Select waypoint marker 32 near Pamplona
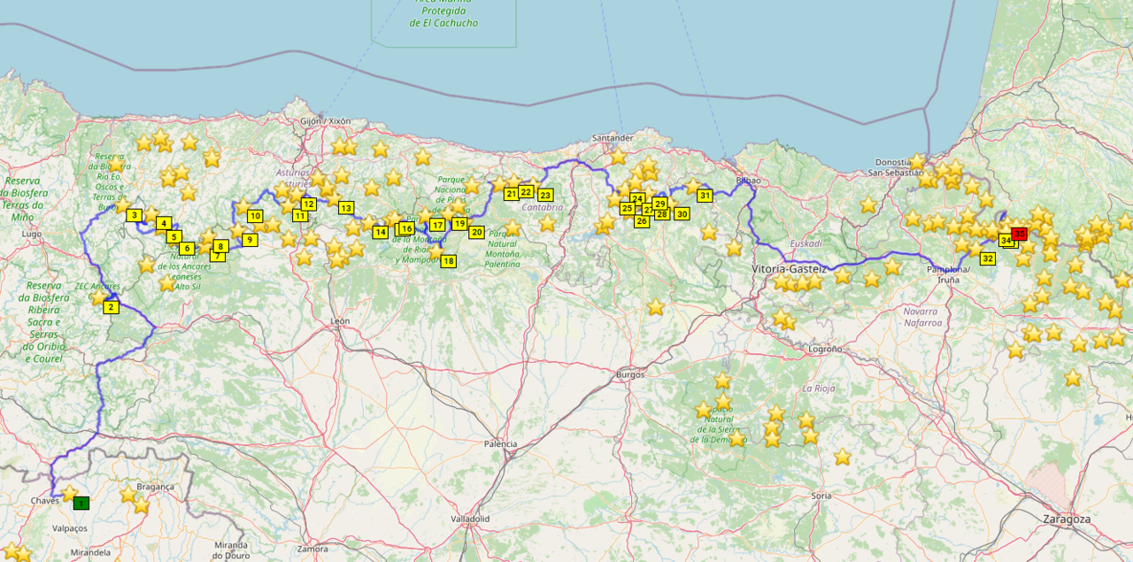This screenshot has height=562, width=1133. (x=988, y=258)
